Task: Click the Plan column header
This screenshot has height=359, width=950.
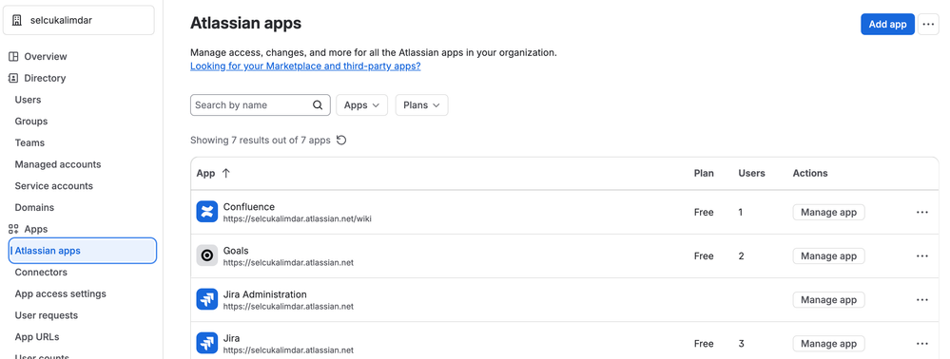Action: [x=704, y=173]
